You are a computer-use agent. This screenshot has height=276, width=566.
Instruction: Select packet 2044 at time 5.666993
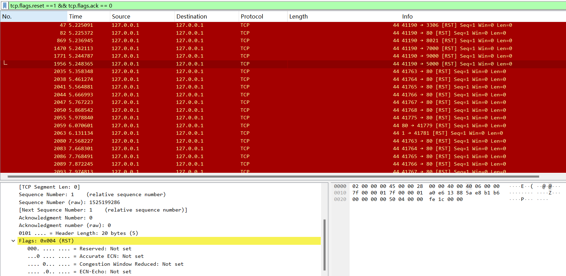coord(283,95)
